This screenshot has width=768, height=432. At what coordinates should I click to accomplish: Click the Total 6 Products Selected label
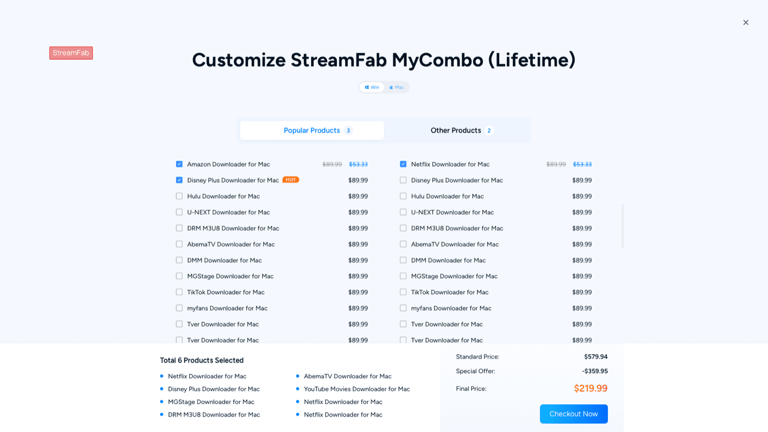[202, 360]
